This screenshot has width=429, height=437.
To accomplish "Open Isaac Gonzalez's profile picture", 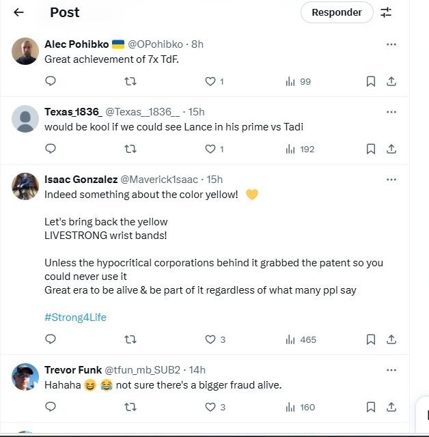I will pos(25,186).
